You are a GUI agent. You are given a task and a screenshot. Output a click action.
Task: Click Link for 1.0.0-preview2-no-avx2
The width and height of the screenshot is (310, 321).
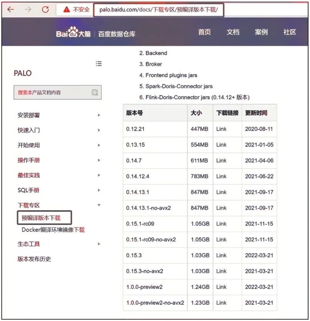click(x=222, y=303)
